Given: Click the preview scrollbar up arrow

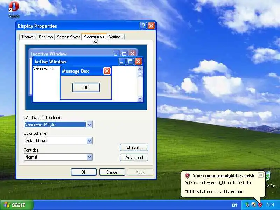Looking at the screenshot, I should click(x=140, y=69).
